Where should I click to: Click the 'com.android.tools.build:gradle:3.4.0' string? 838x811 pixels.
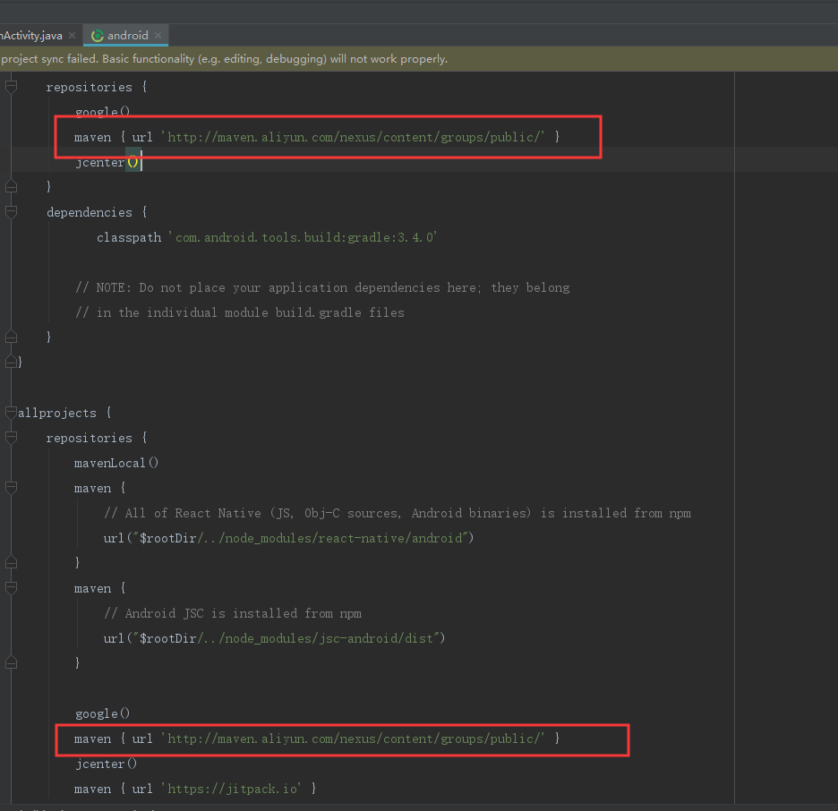coord(304,237)
